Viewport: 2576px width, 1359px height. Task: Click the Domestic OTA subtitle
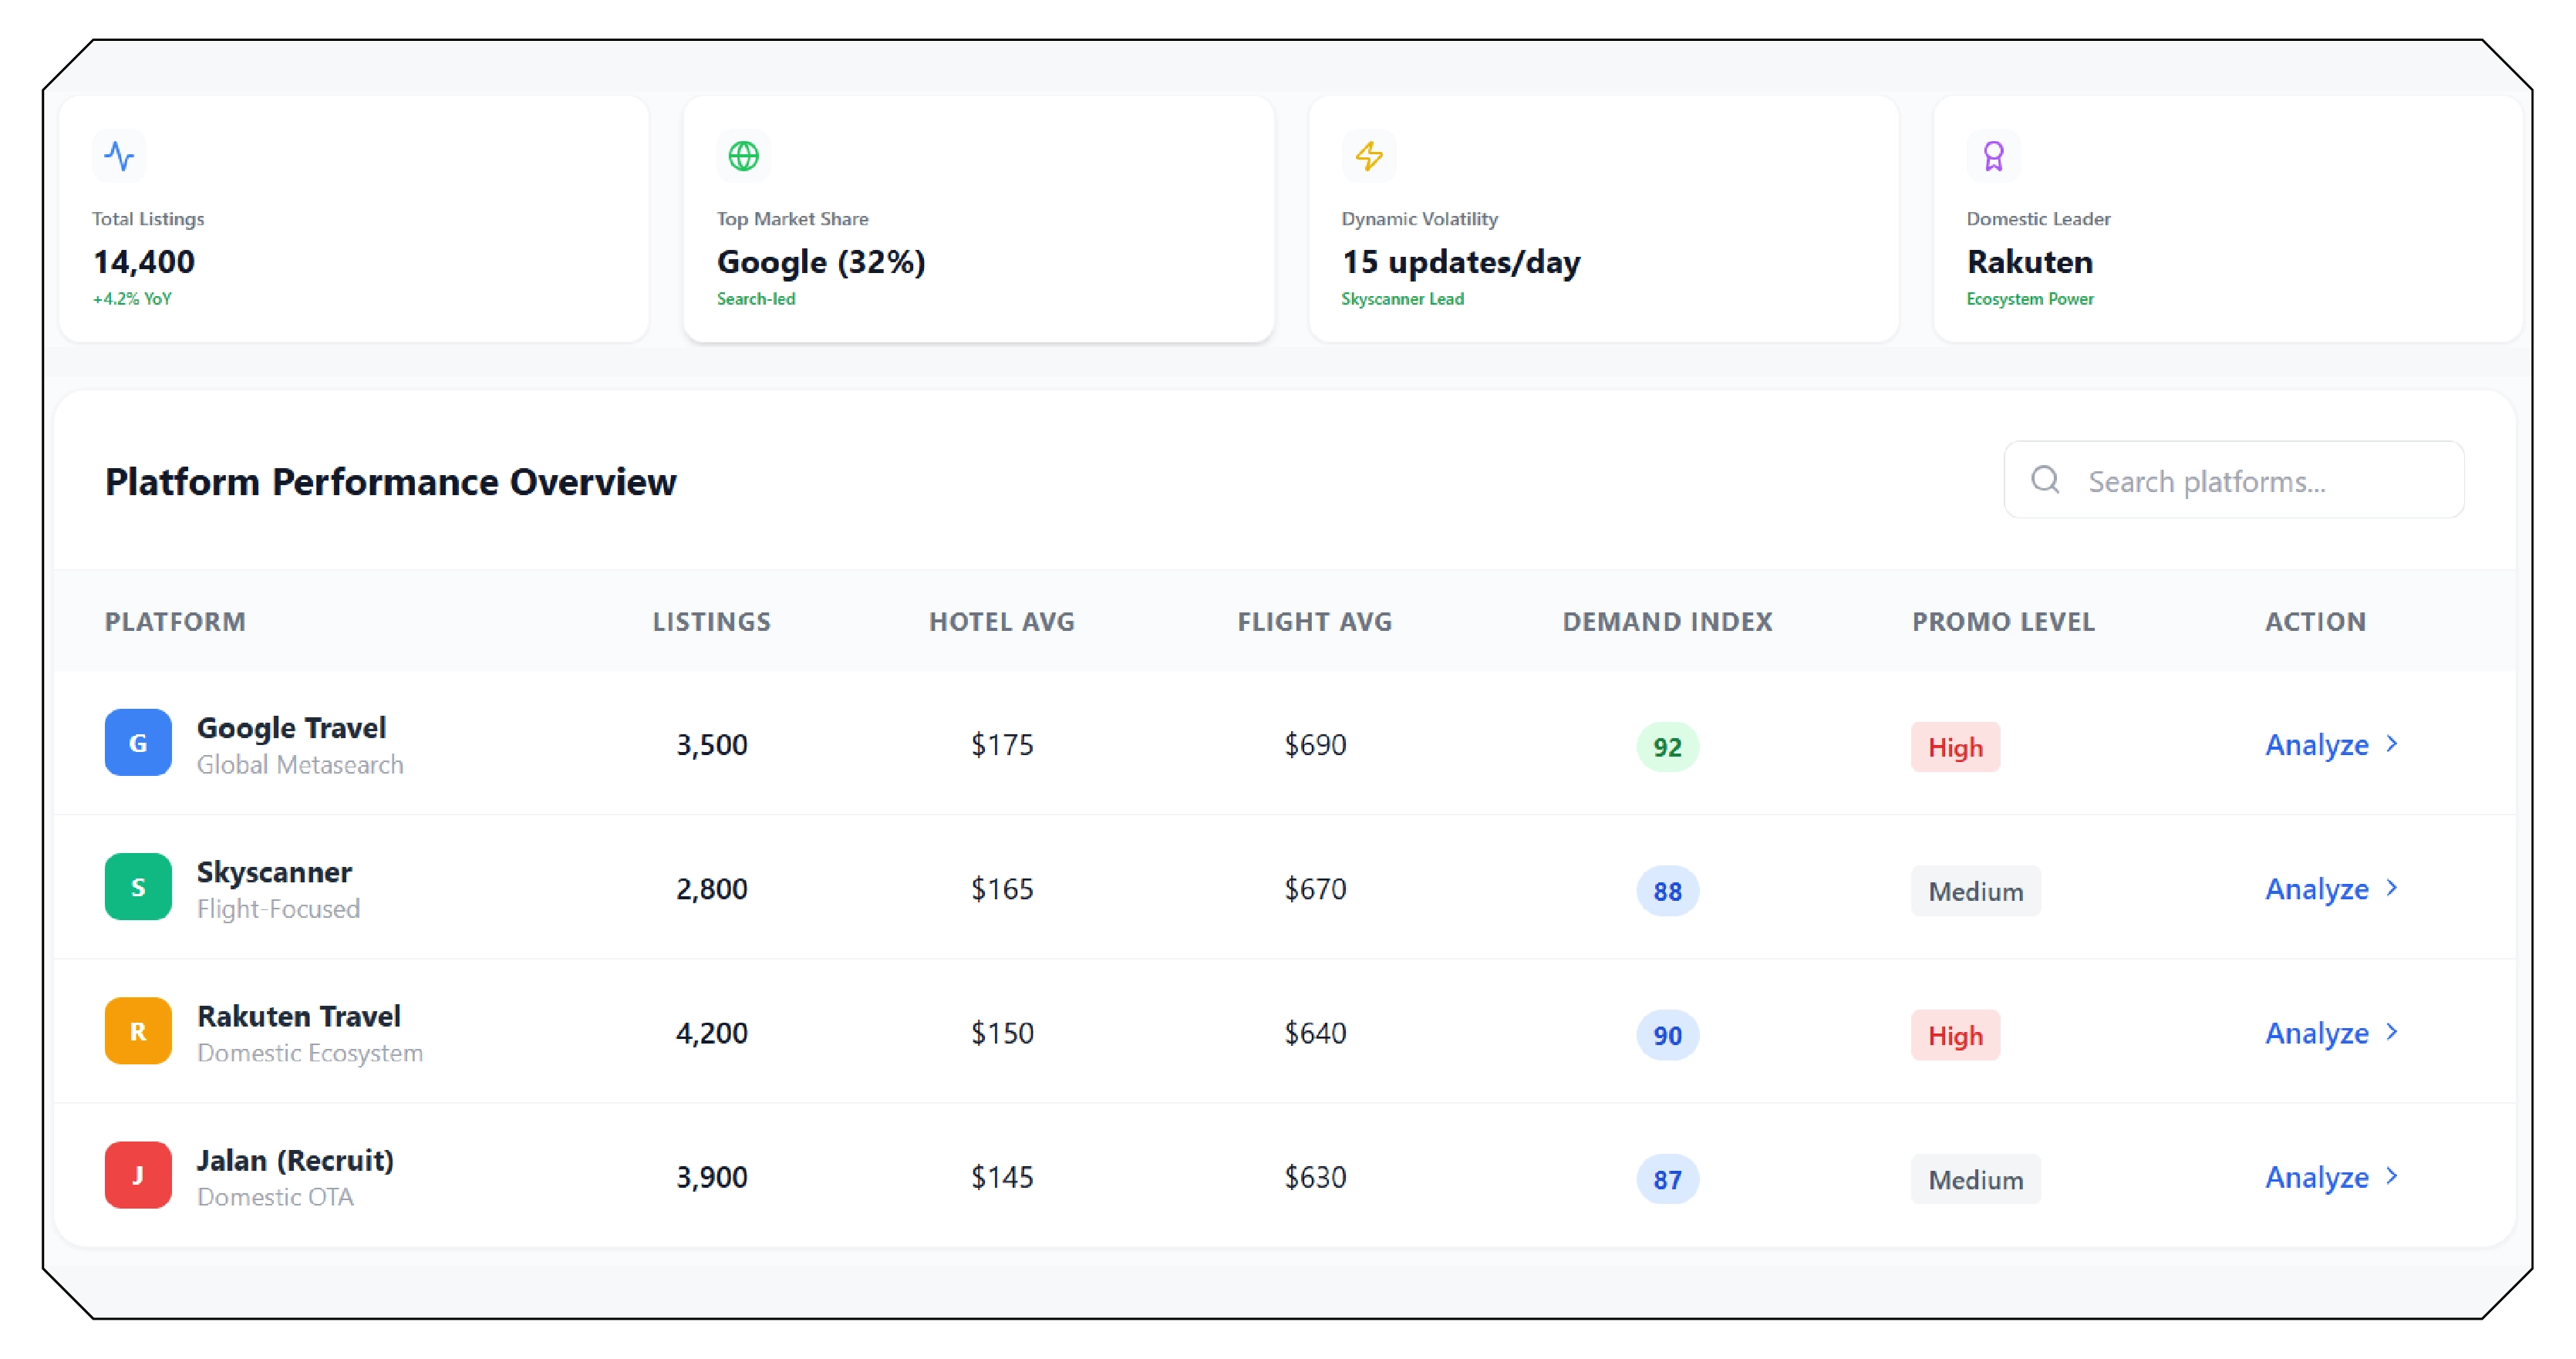(x=275, y=1197)
